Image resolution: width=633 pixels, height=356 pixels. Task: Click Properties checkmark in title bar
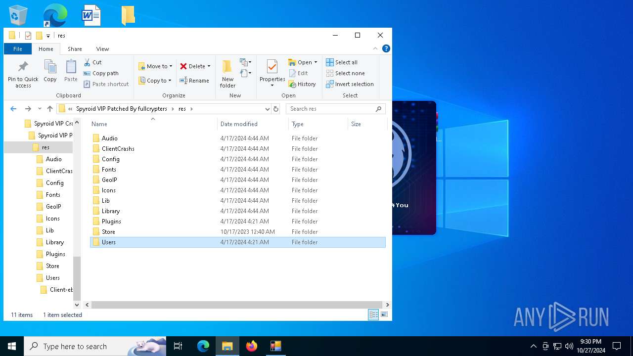(28, 36)
